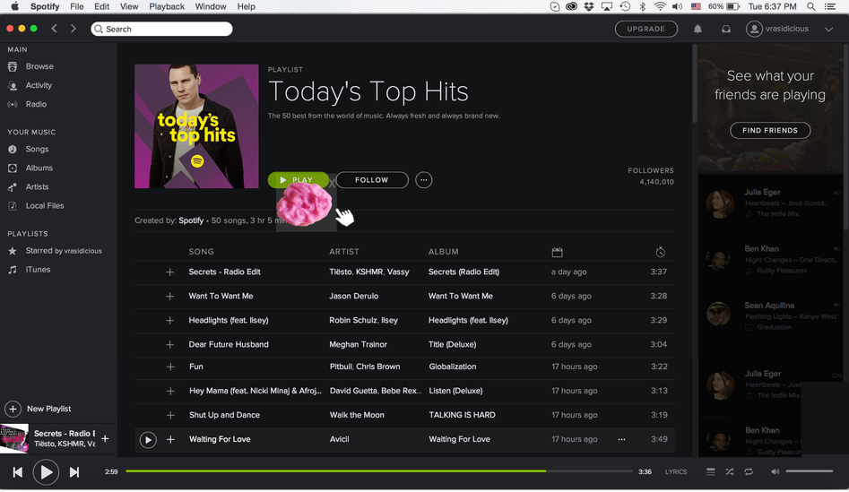Open artist Meghan Trainor link
The width and height of the screenshot is (849, 492).
pos(358,345)
